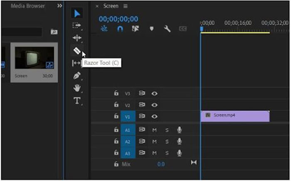Choose the Track Select Forward tool
The image size is (291, 181).
click(77, 25)
